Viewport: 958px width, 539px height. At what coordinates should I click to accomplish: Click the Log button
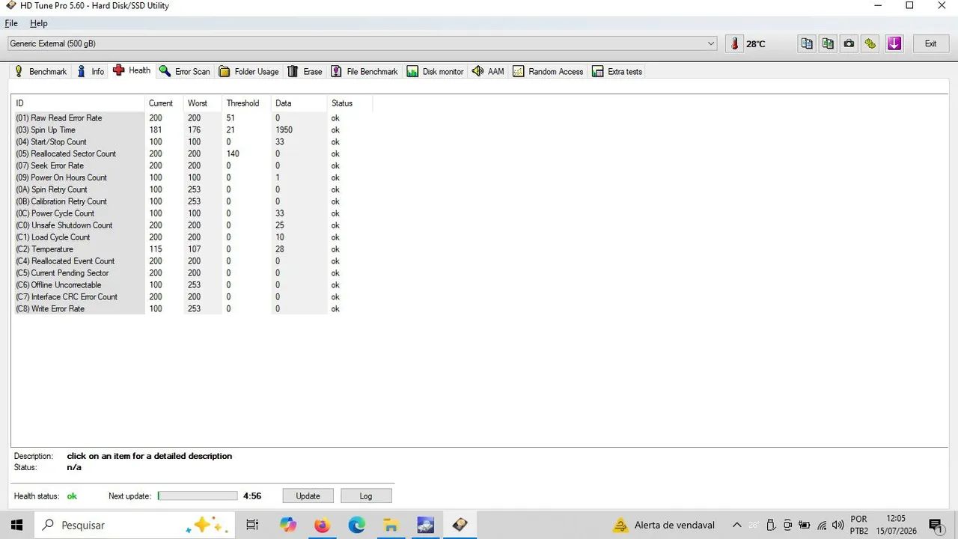366,496
